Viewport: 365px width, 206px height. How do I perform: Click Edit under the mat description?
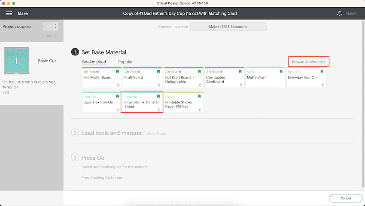coord(6,92)
